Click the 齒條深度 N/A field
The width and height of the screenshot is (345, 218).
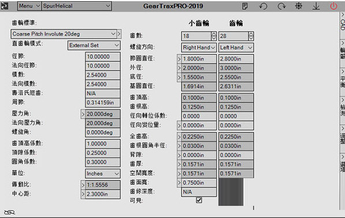[199, 192]
